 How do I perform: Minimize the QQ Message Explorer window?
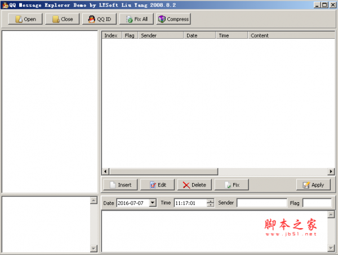[317, 5]
